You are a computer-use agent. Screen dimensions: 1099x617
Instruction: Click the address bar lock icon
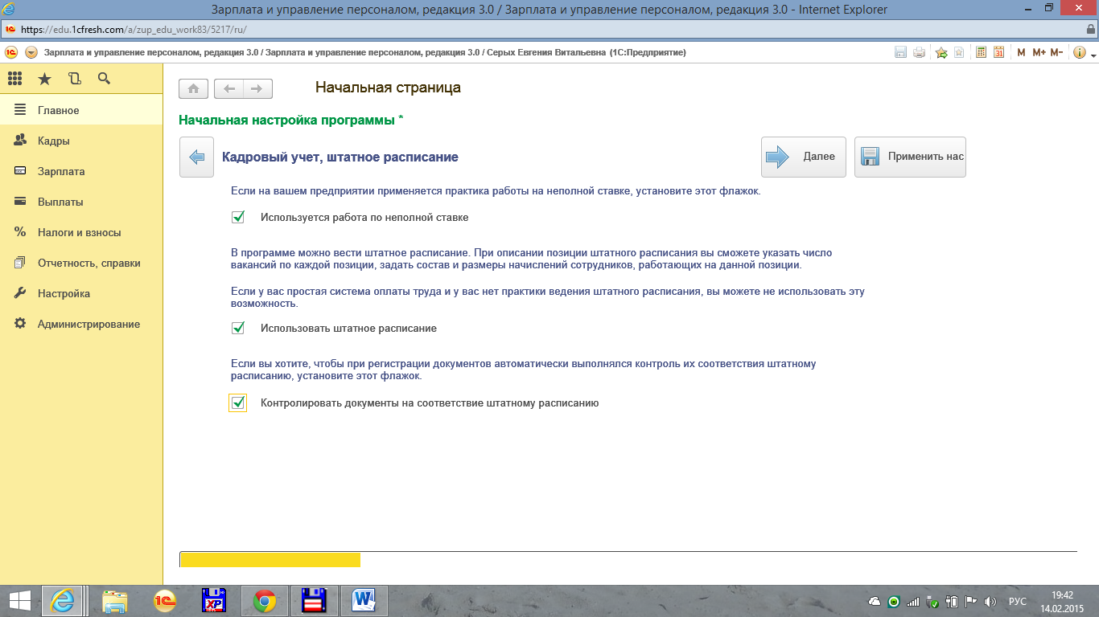click(1090, 29)
